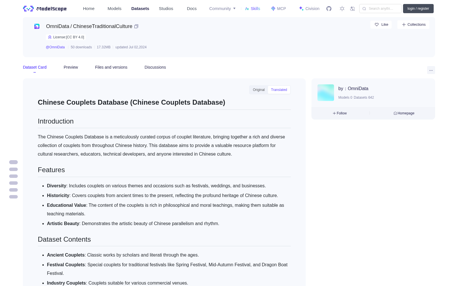
Task: Show the Translated text version
Action: pyautogui.click(x=279, y=90)
